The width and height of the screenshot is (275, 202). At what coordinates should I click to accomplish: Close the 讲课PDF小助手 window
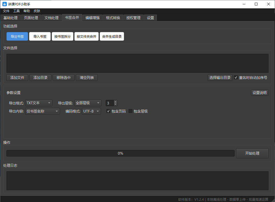point(269,4)
